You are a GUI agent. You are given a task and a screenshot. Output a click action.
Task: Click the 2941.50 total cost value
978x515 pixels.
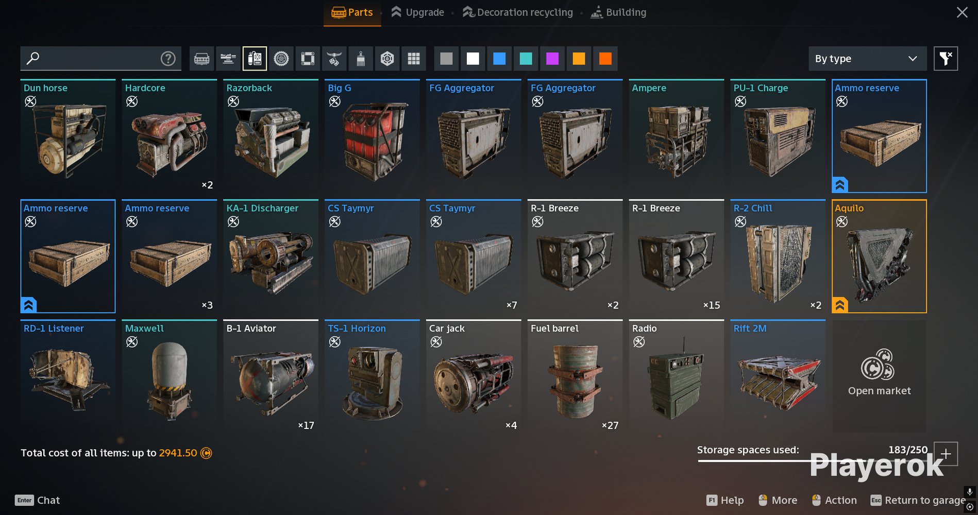click(x=178, y=453)
